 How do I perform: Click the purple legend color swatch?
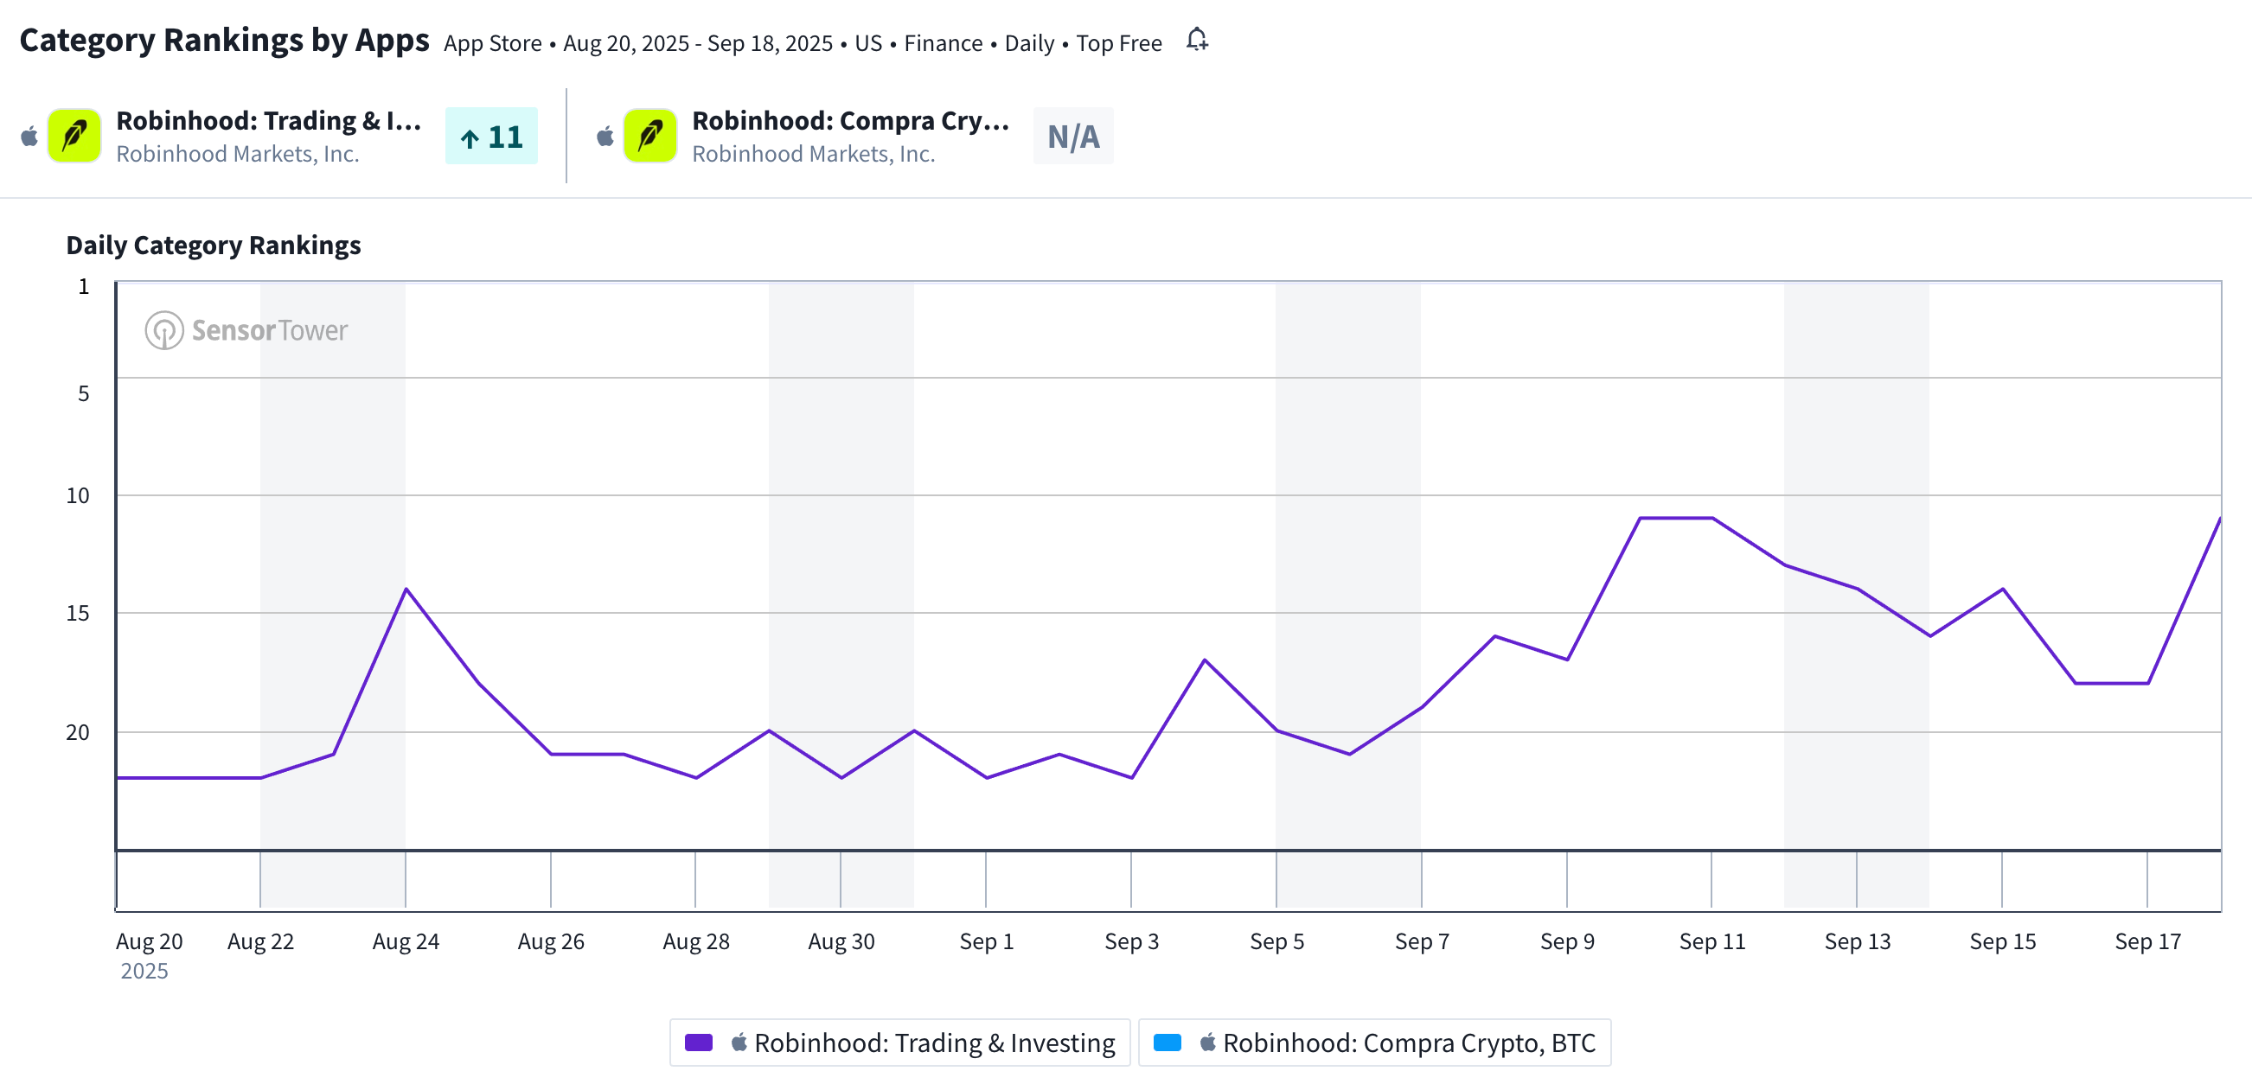[x=699, y=1042]
